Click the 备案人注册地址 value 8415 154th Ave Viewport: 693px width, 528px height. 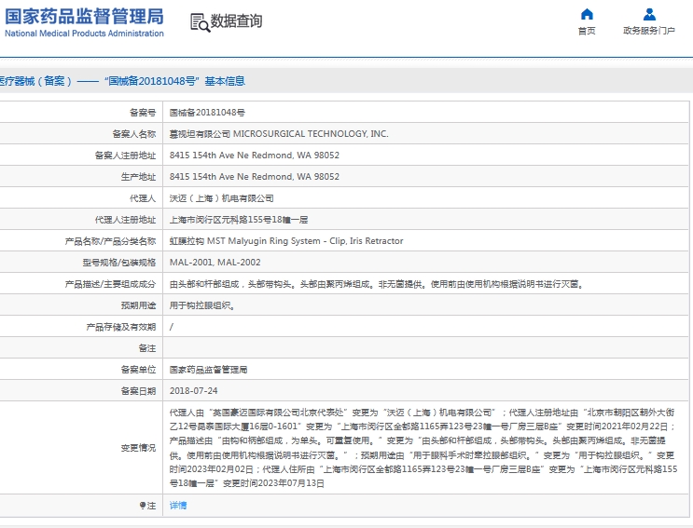pos(255,156)
